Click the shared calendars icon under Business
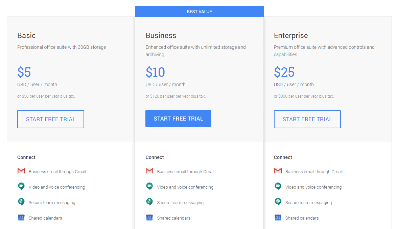Viewport: 398px width, 229px height. point(149,218)
